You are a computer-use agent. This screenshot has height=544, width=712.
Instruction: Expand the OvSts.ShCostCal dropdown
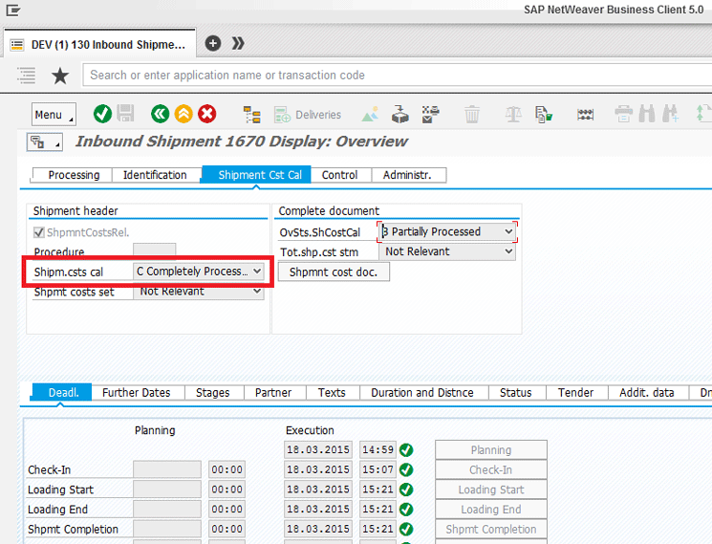(x=447, y=231)
